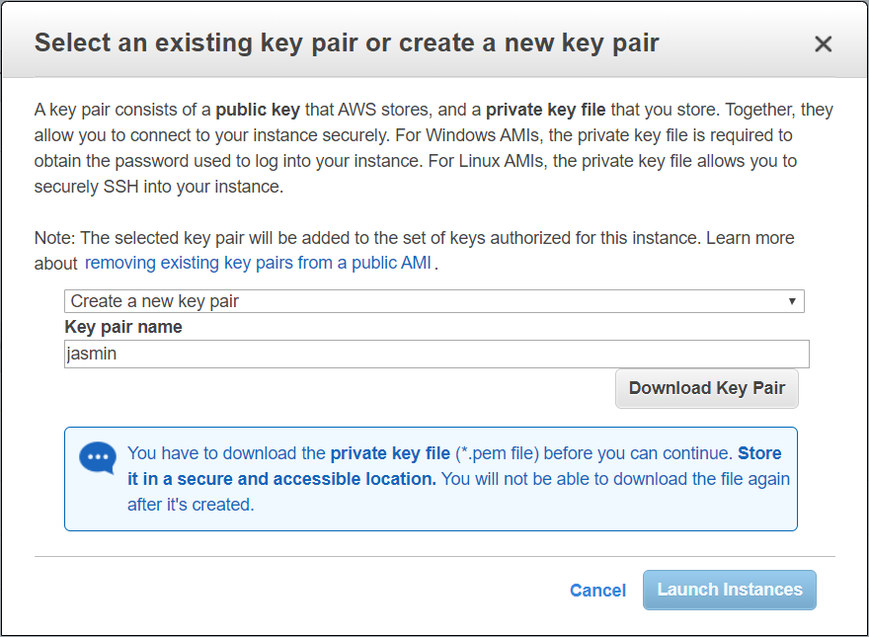This screenshot has height=637, width=869.
Task: Click the Key pair name field containing "jasmin"
Action: click(x=436, y=354)
